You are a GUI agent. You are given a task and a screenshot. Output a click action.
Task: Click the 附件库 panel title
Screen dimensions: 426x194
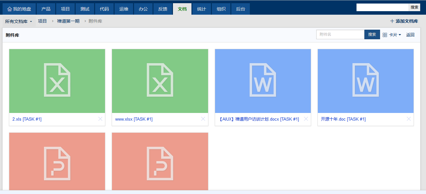click(x=12, y=35)
